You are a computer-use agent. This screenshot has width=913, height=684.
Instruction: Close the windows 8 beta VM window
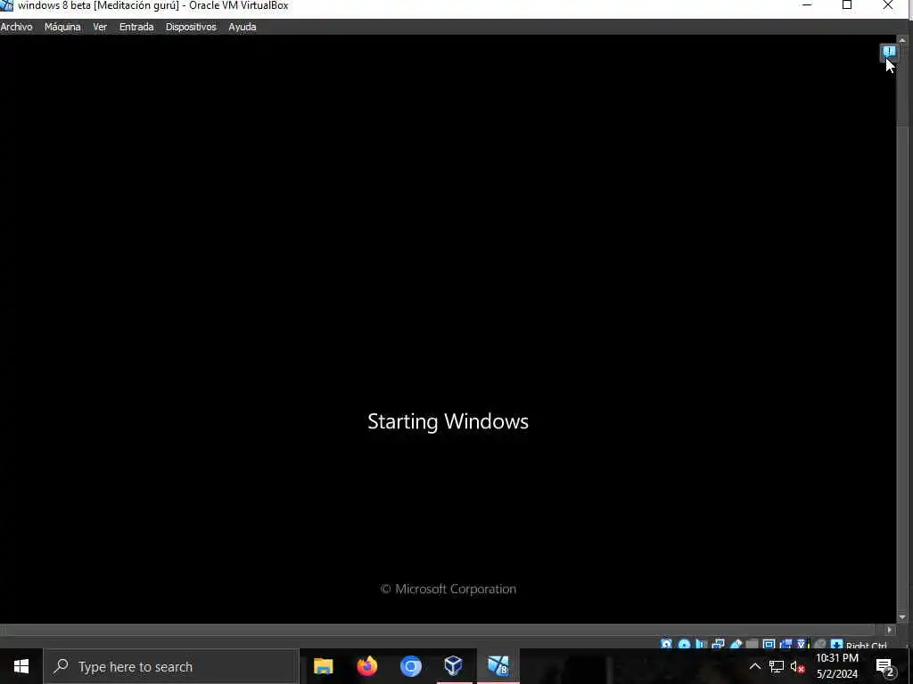(888, 5)
